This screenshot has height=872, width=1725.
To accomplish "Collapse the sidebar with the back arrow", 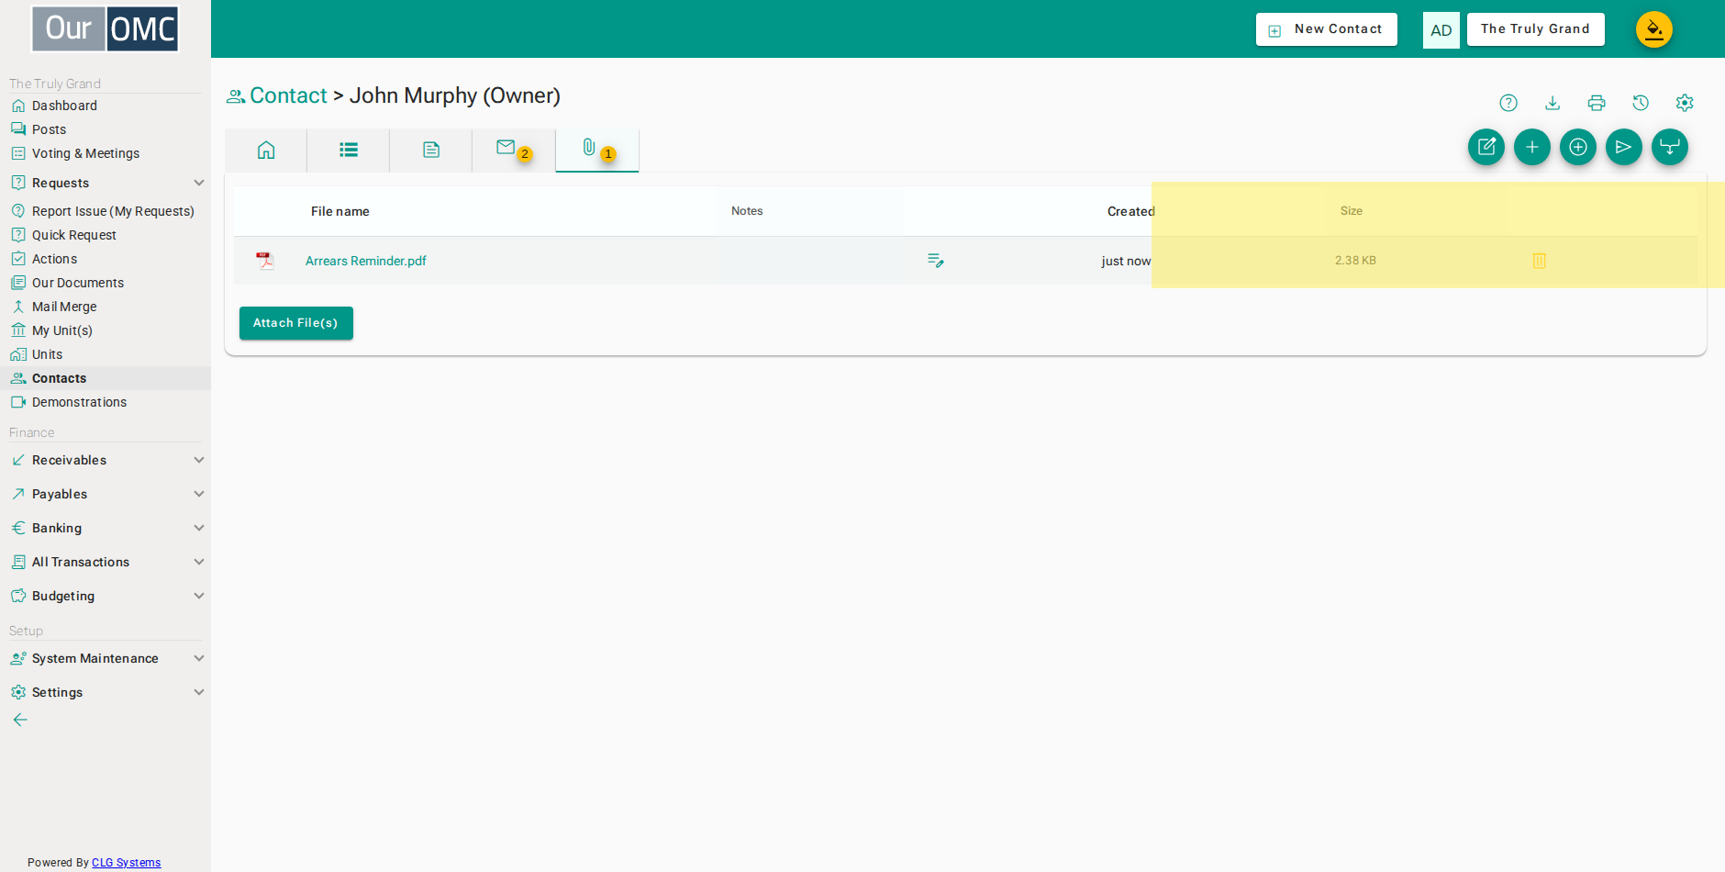I will (x=20, y=720).
